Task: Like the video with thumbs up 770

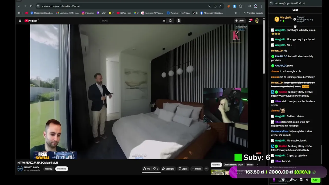Action: pyautogui.click(x=147, y=169)
